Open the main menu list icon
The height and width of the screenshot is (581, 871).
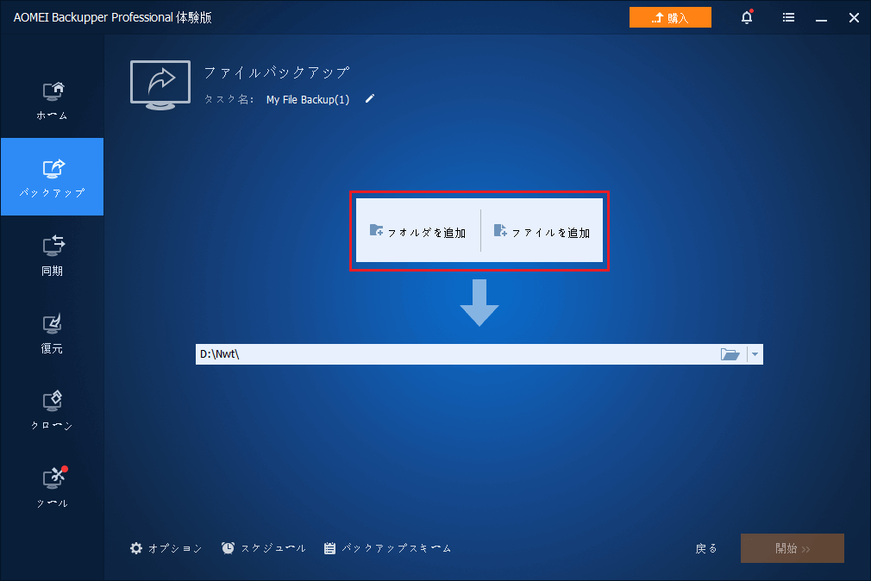[788, 17]
